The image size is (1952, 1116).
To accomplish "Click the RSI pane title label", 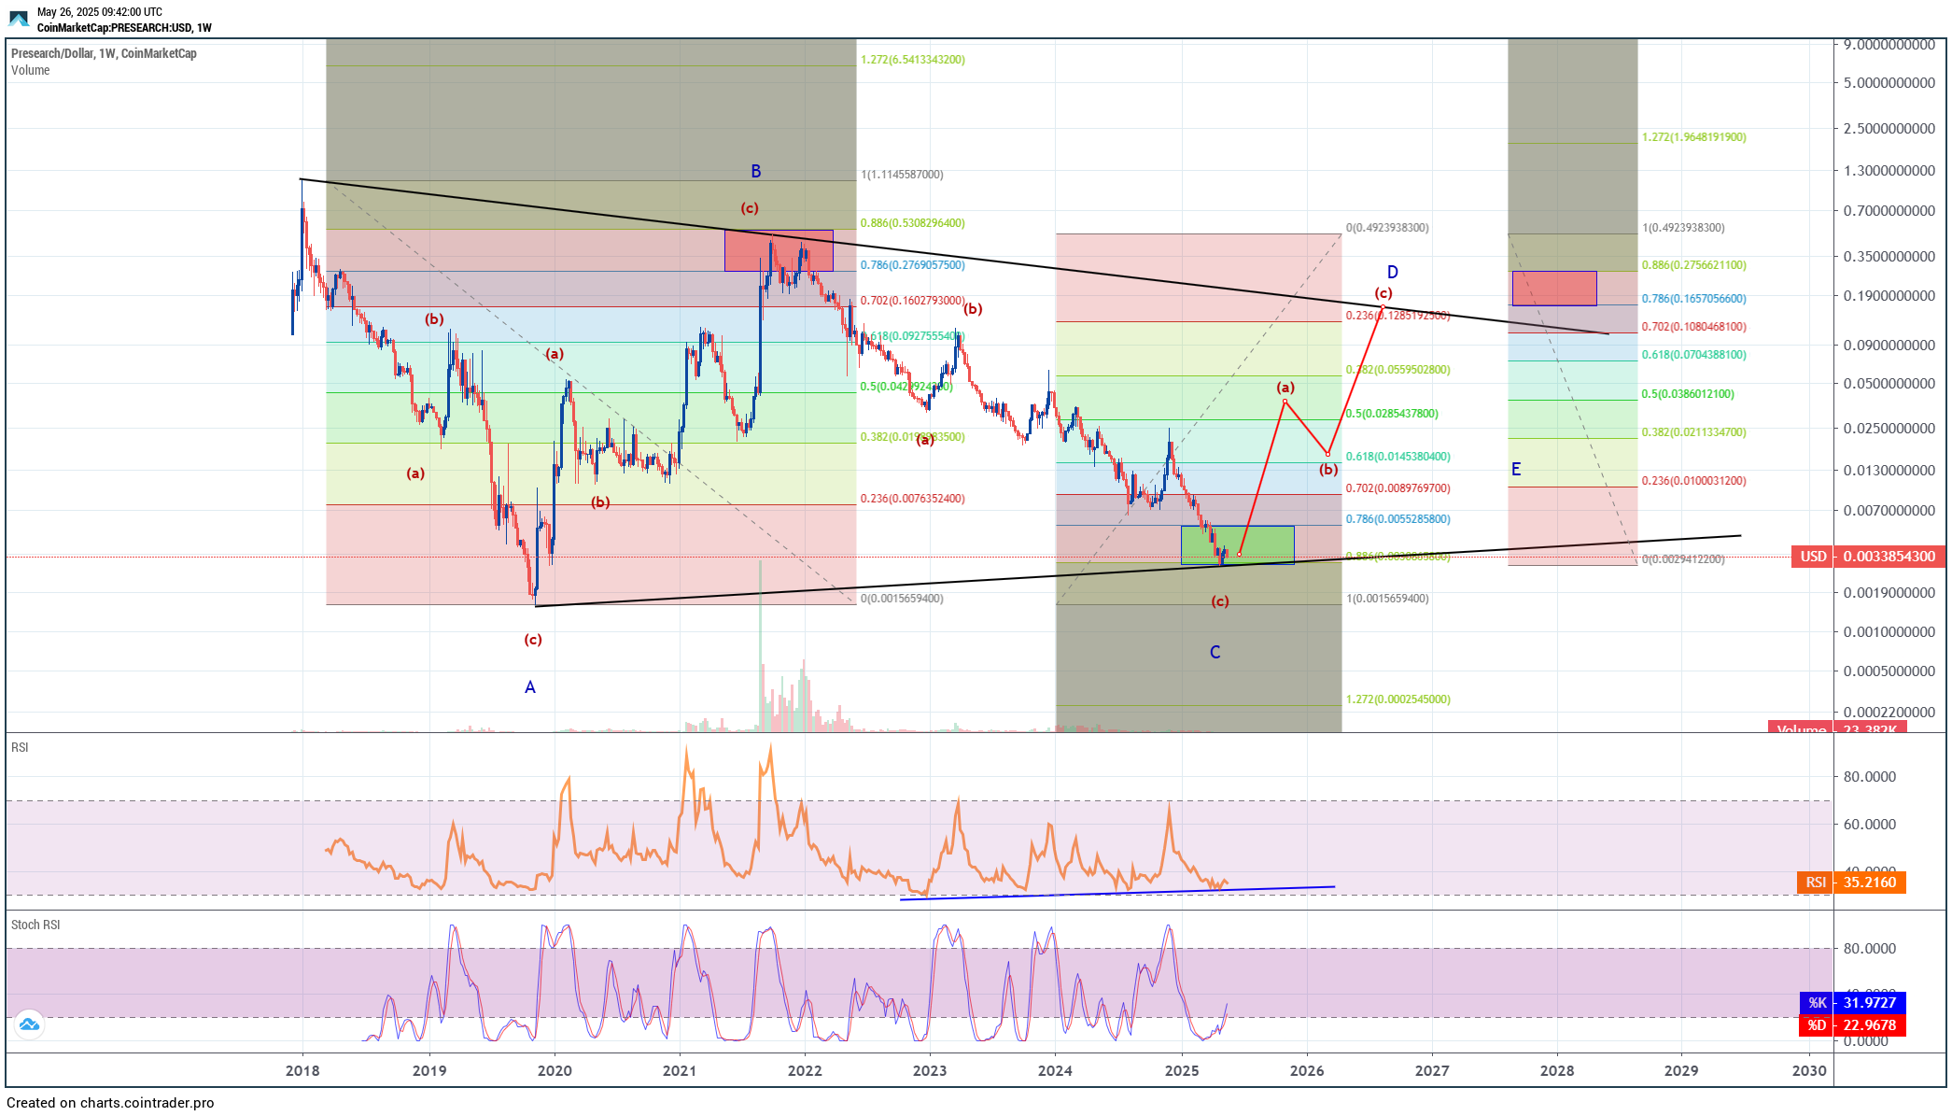I will tap(20, 747).
